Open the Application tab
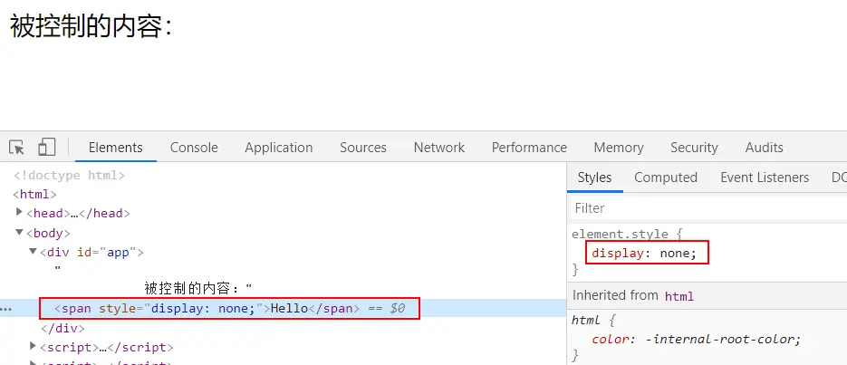This screenshot has height=365, width=847. pyautogui.click(x=279, y=148)
